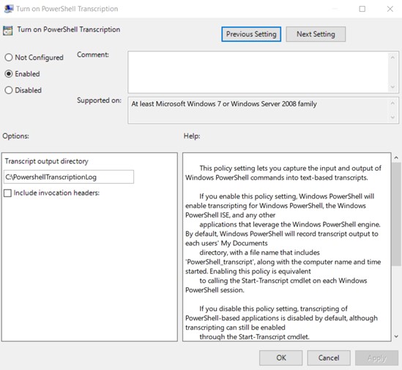
Task: Click the 'Help:' label
Action: [x=192, y=136]
